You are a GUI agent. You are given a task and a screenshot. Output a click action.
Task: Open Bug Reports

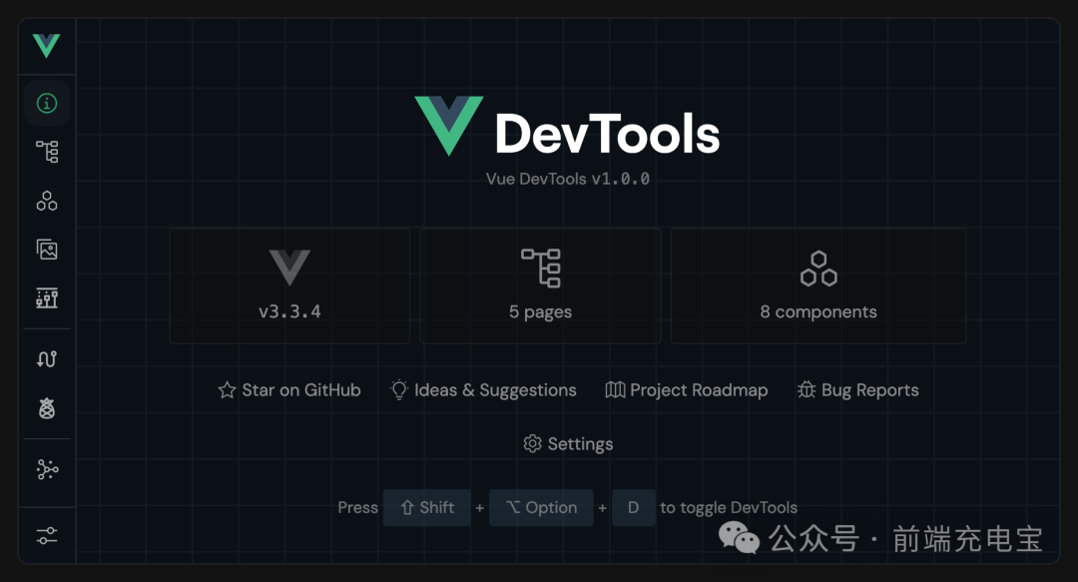[857, 389]
